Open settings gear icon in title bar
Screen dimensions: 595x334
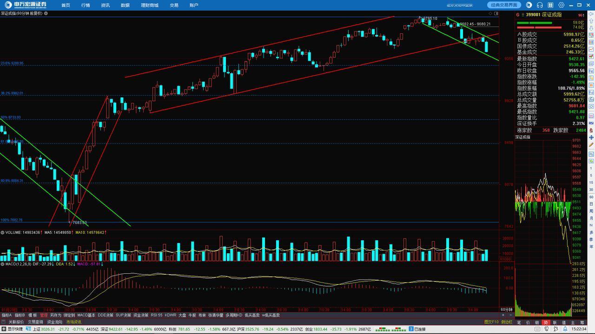(562, 5)
